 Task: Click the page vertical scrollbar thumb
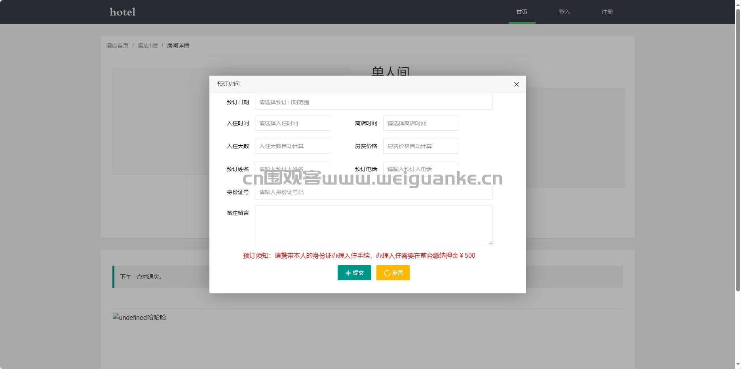pyautogui.click(x=738, y=150)
